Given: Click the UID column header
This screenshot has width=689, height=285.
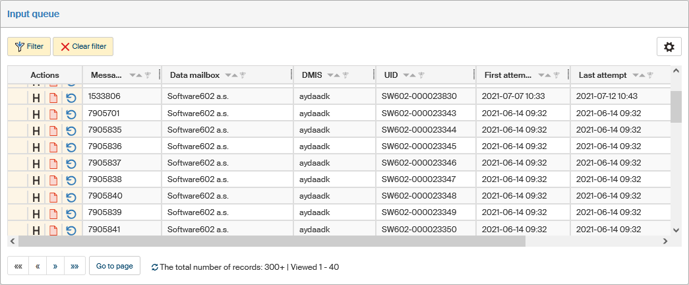Looking at the screenshot, I should click(390, 75).
